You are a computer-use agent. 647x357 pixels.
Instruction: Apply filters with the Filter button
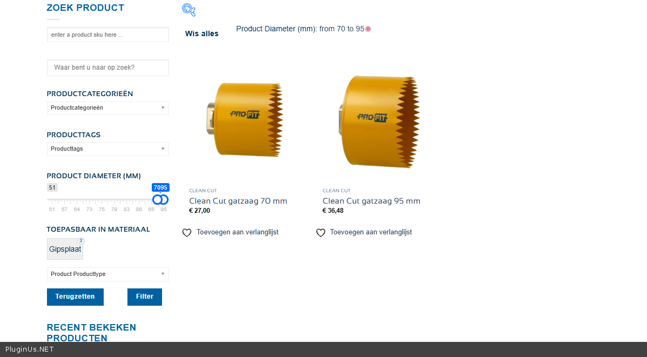pyautogui.click(x=145, y=297)
